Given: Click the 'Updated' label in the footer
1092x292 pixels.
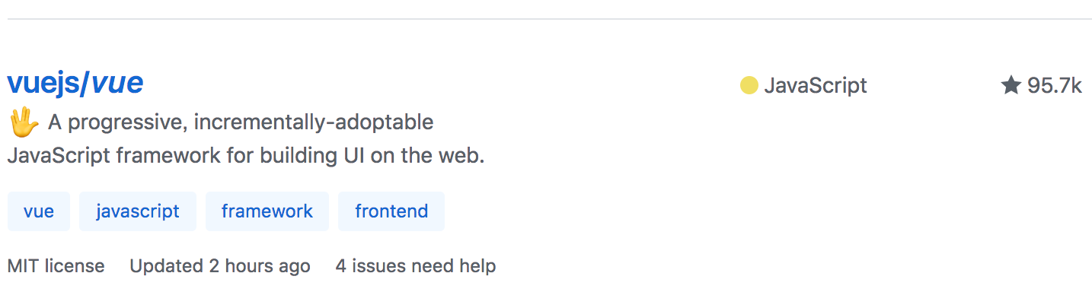Looking at the screenshot, I should pos(167,266).
